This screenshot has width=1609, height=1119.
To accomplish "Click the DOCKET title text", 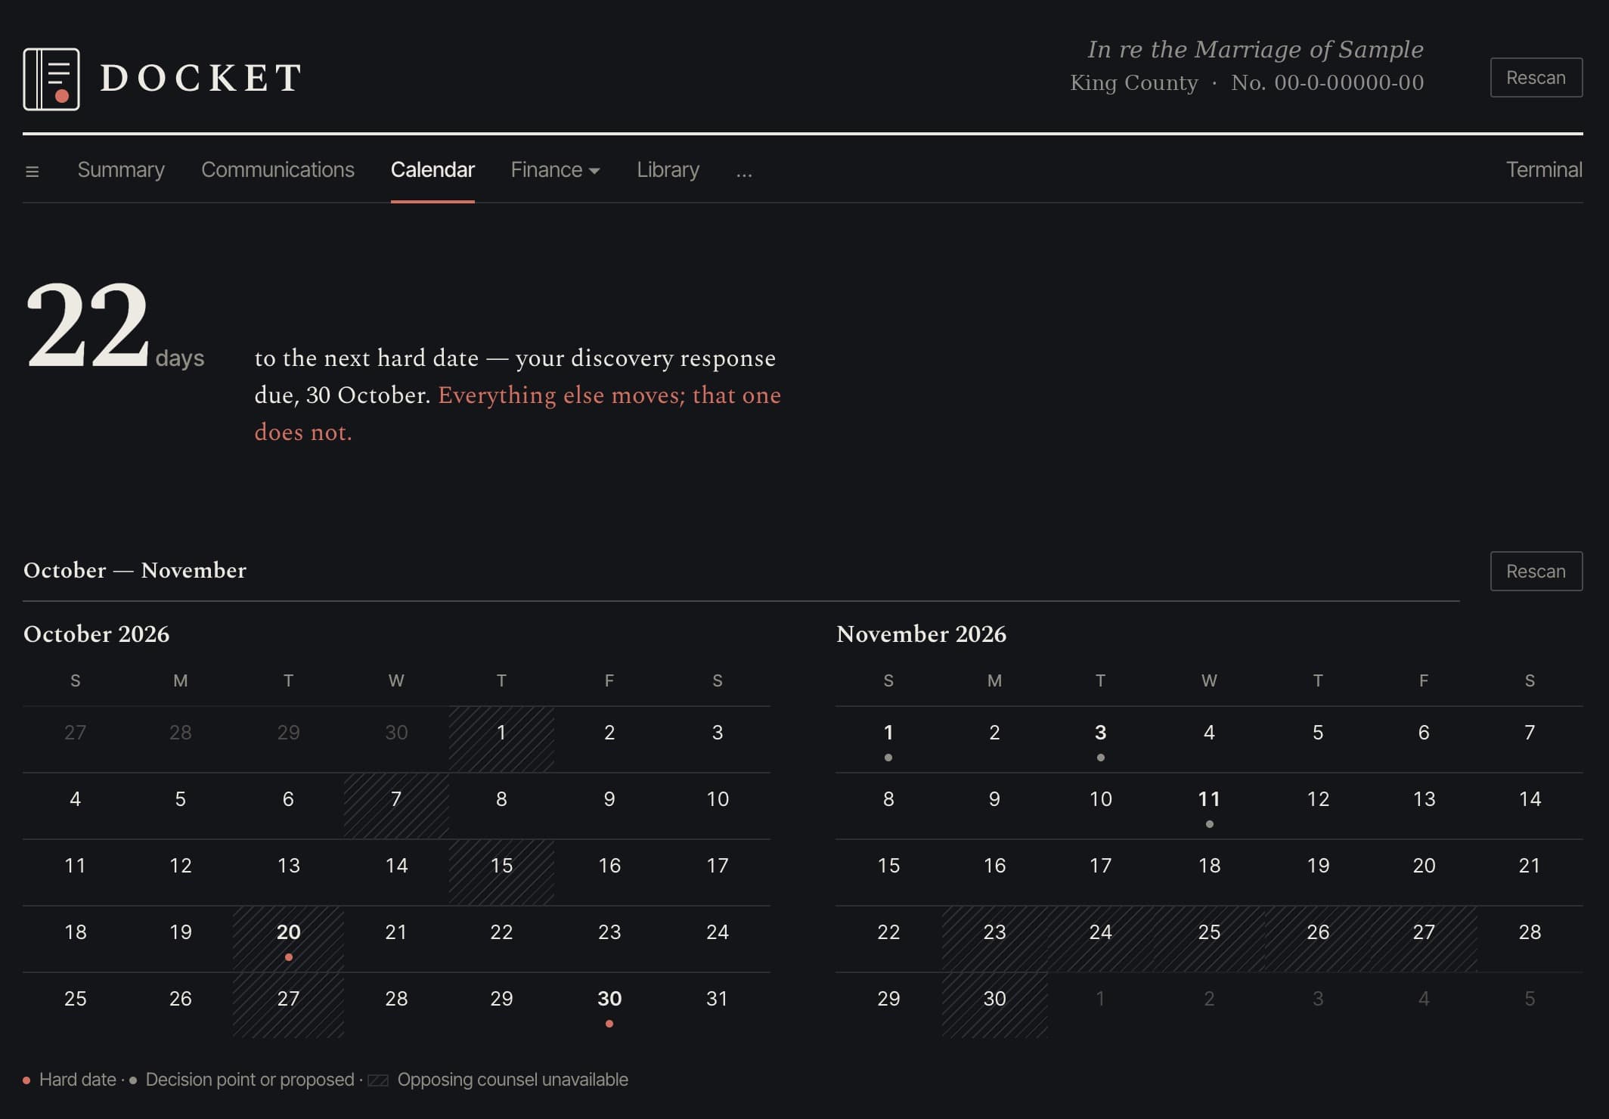I will pyautogui.click(x=201, y=79).
